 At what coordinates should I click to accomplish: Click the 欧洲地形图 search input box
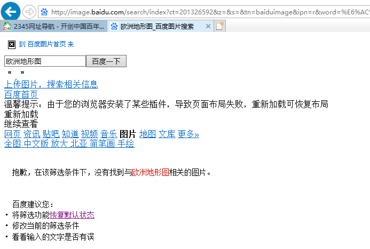point(45,61)
